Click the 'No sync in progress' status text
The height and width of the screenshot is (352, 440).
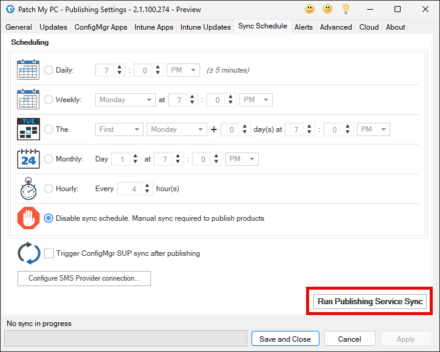[x=39, y=324]
